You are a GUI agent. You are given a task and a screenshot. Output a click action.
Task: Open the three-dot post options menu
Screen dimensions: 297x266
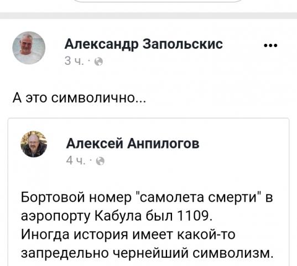[270, 45]
